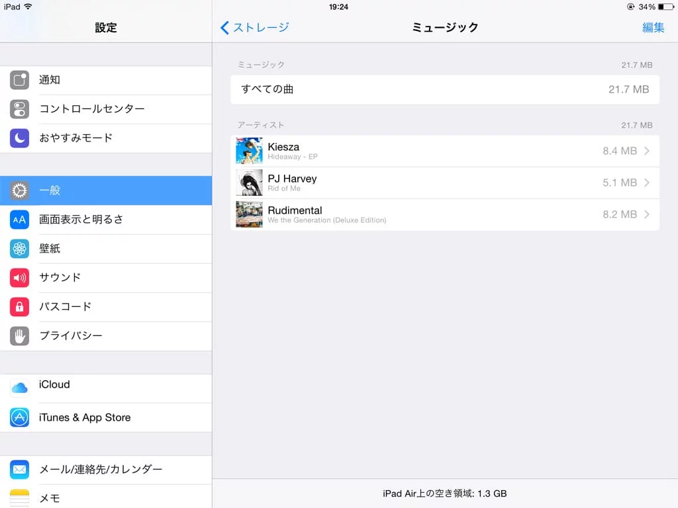Open 画面表示と明るさ settings
The width and height of the screenshot is (678, 508).
pos(106,220)
